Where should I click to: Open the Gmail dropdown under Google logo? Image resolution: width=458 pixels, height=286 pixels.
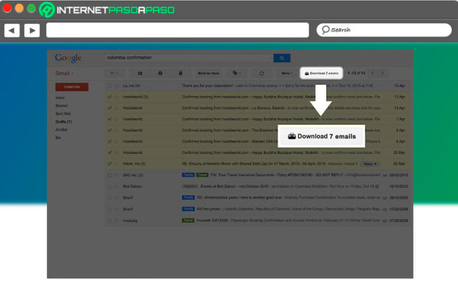tap(64, 73)
